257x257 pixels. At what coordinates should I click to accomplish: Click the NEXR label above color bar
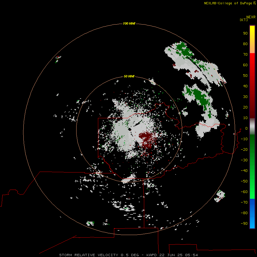[x=251, y=17]
